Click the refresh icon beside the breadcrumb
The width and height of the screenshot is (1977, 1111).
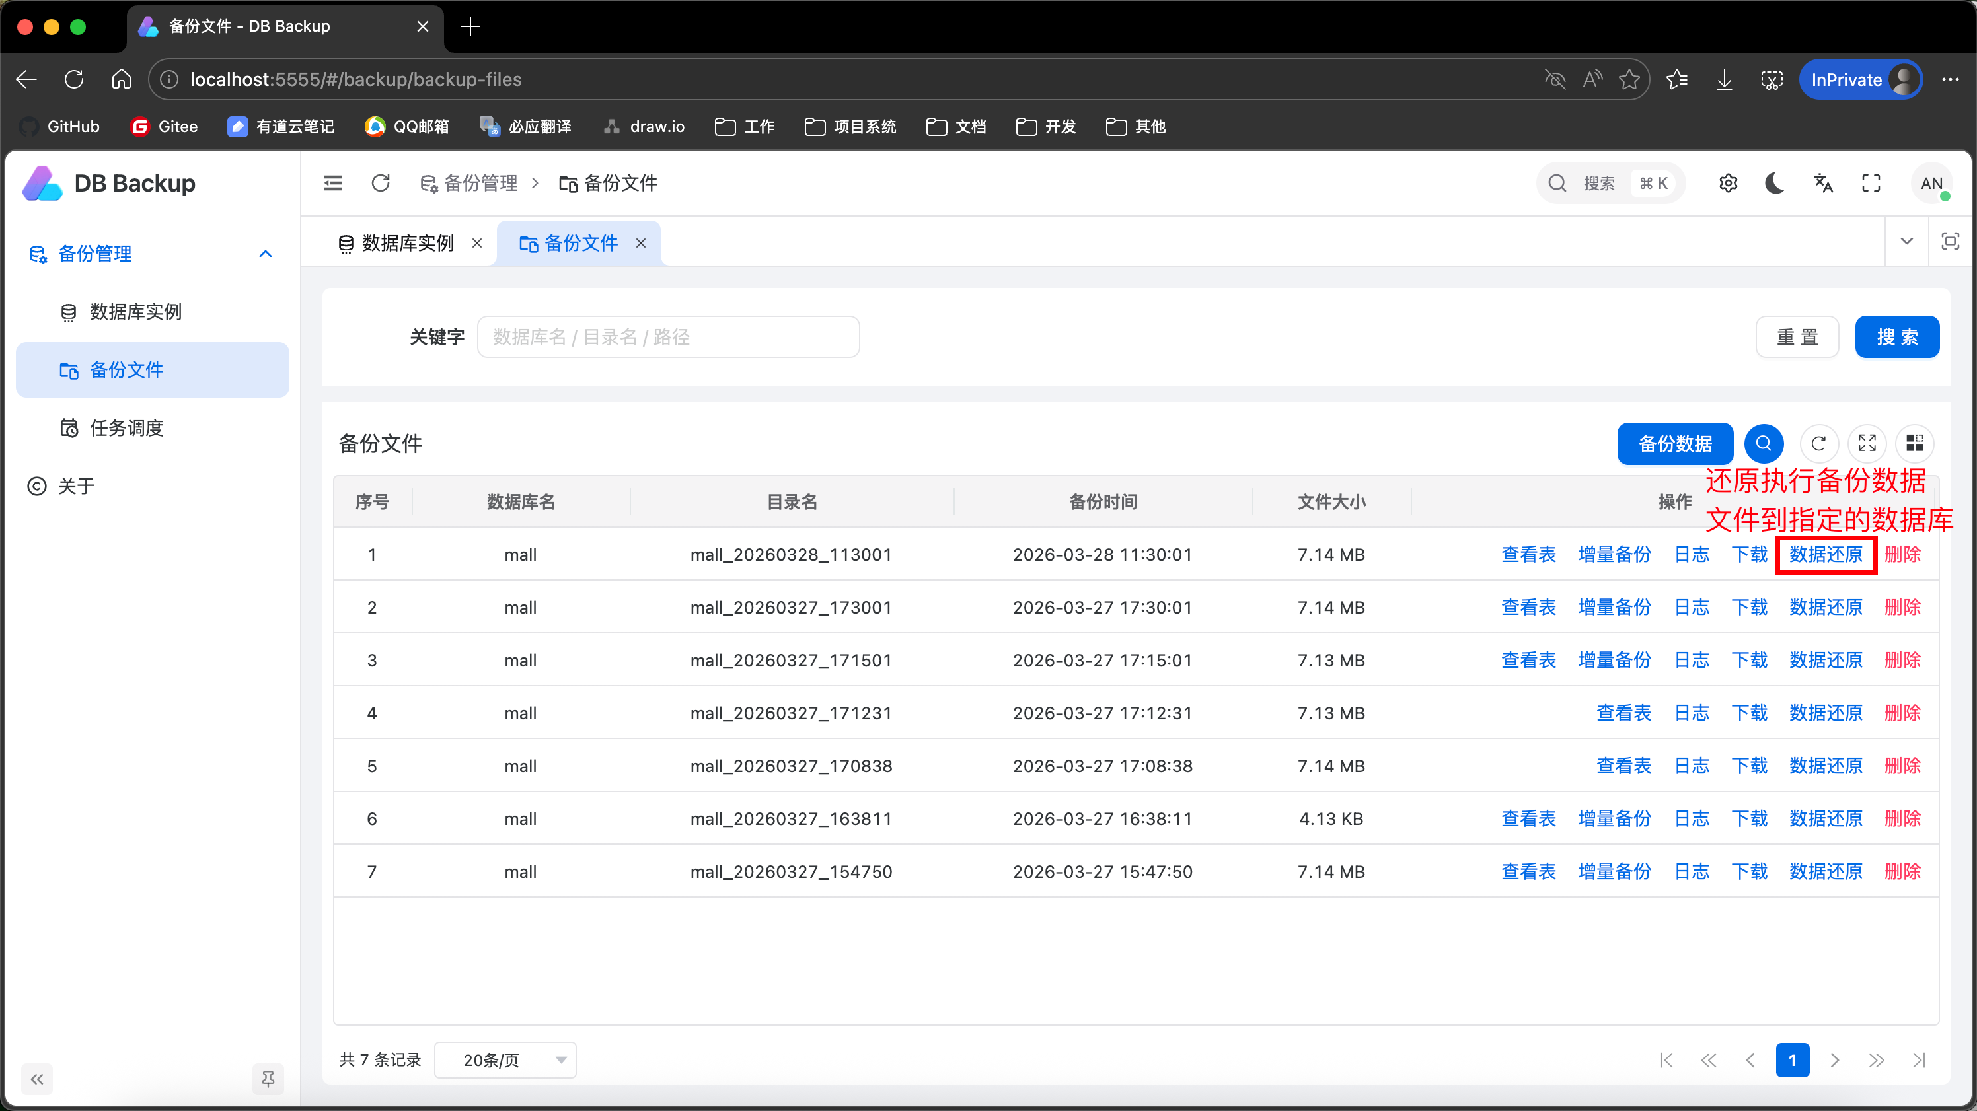coord(381,184)
